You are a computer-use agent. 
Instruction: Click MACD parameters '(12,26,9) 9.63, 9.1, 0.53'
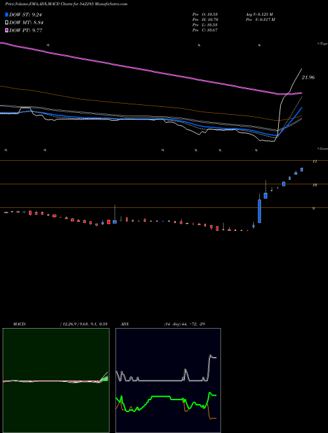tap(84, 324)
